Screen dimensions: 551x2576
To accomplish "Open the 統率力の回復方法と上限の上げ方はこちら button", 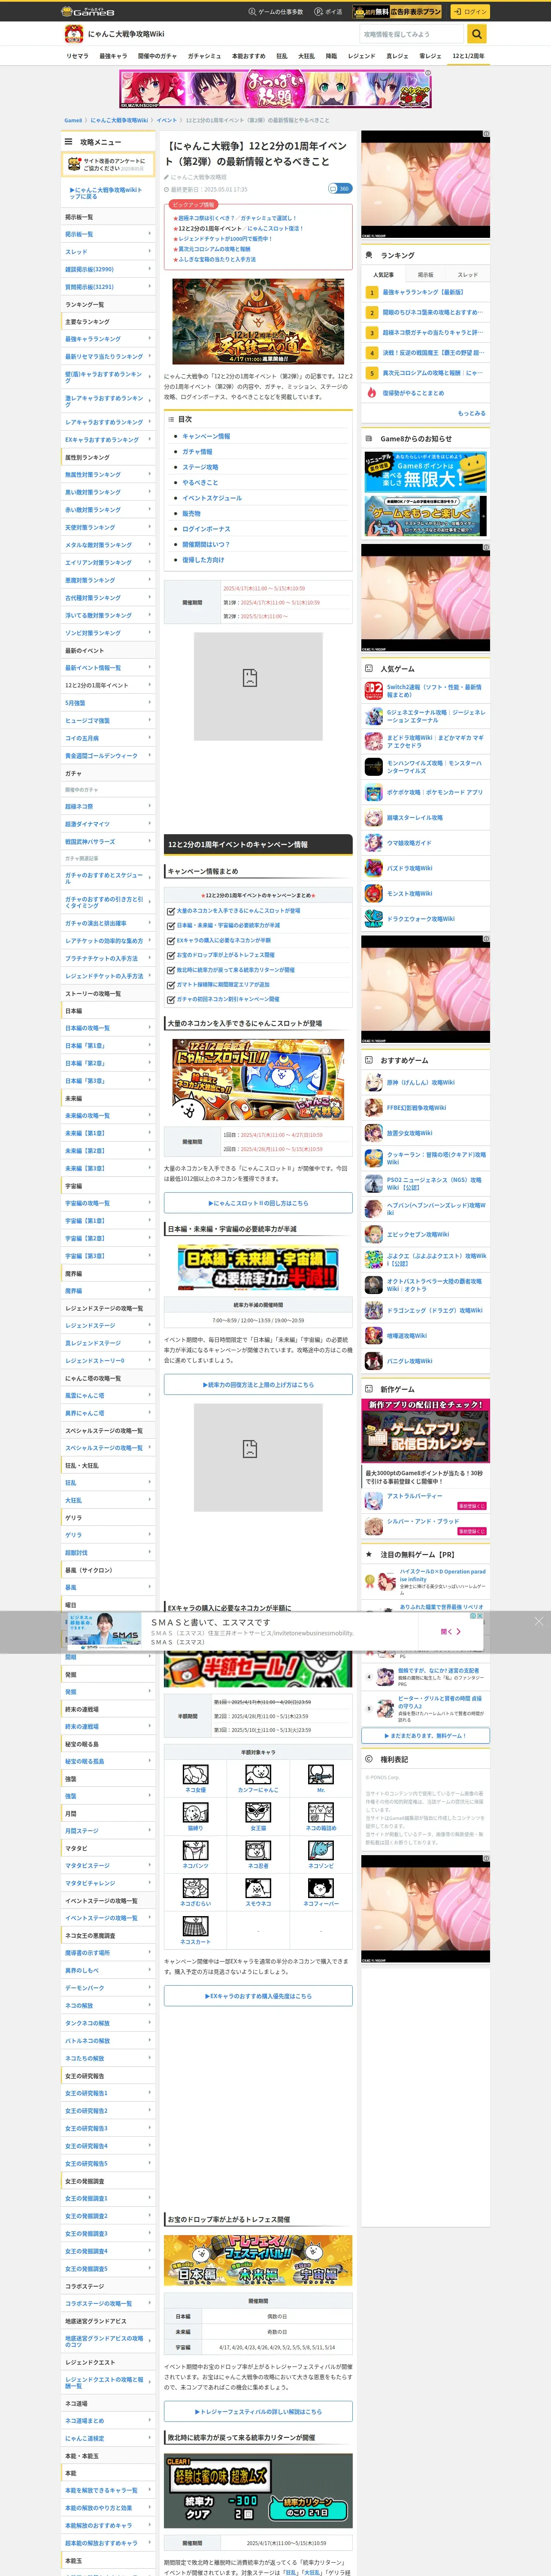I will (258, 1385).
